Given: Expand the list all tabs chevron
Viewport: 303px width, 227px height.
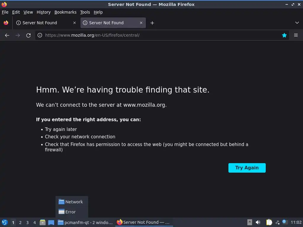Looking at the screenshot, I should (297, 23).
